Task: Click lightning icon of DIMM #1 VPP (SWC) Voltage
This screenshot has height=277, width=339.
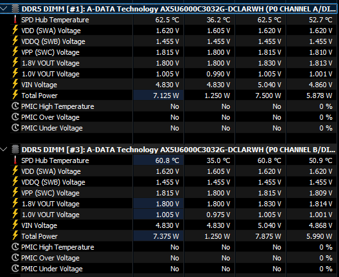Action: coord(15,52)
